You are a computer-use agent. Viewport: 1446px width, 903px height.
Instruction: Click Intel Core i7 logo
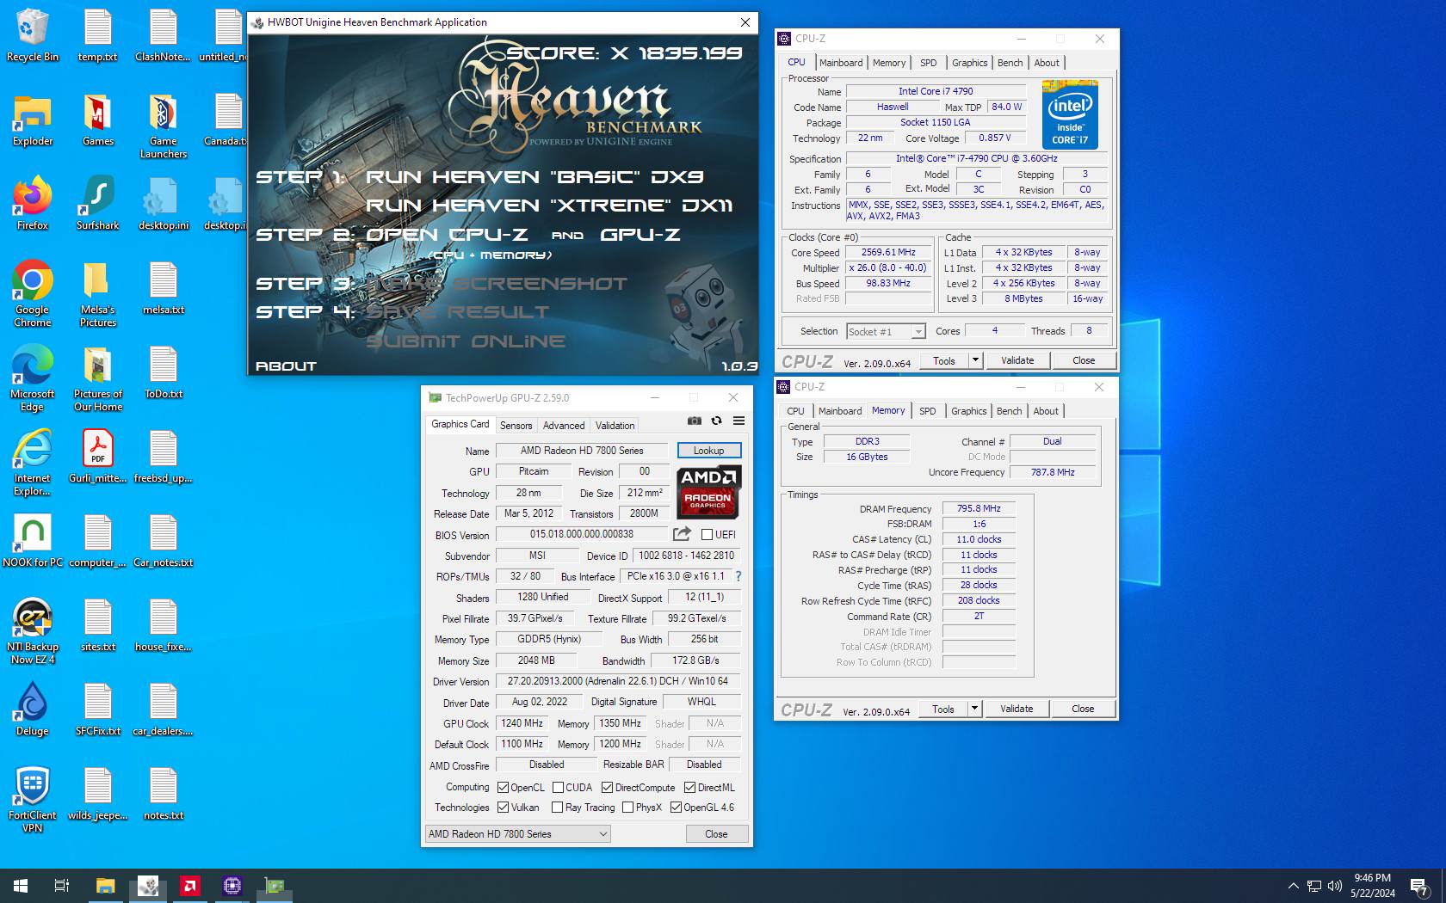pos(1069,114)
